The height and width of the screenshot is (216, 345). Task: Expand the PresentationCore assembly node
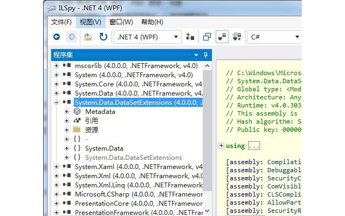tap(56, 203)
